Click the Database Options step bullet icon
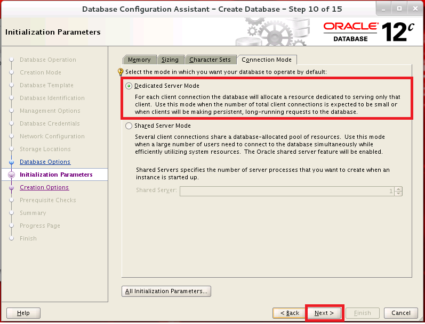The width and height of the screenshot is (425, 324). [11, 162]
